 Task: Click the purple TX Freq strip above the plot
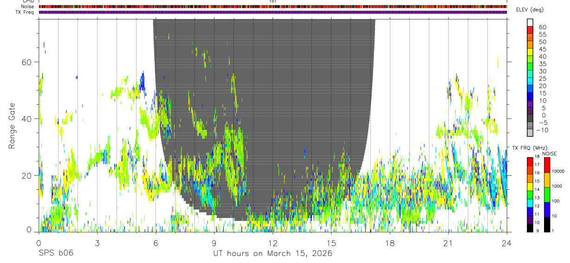click(x=273, y=12)
